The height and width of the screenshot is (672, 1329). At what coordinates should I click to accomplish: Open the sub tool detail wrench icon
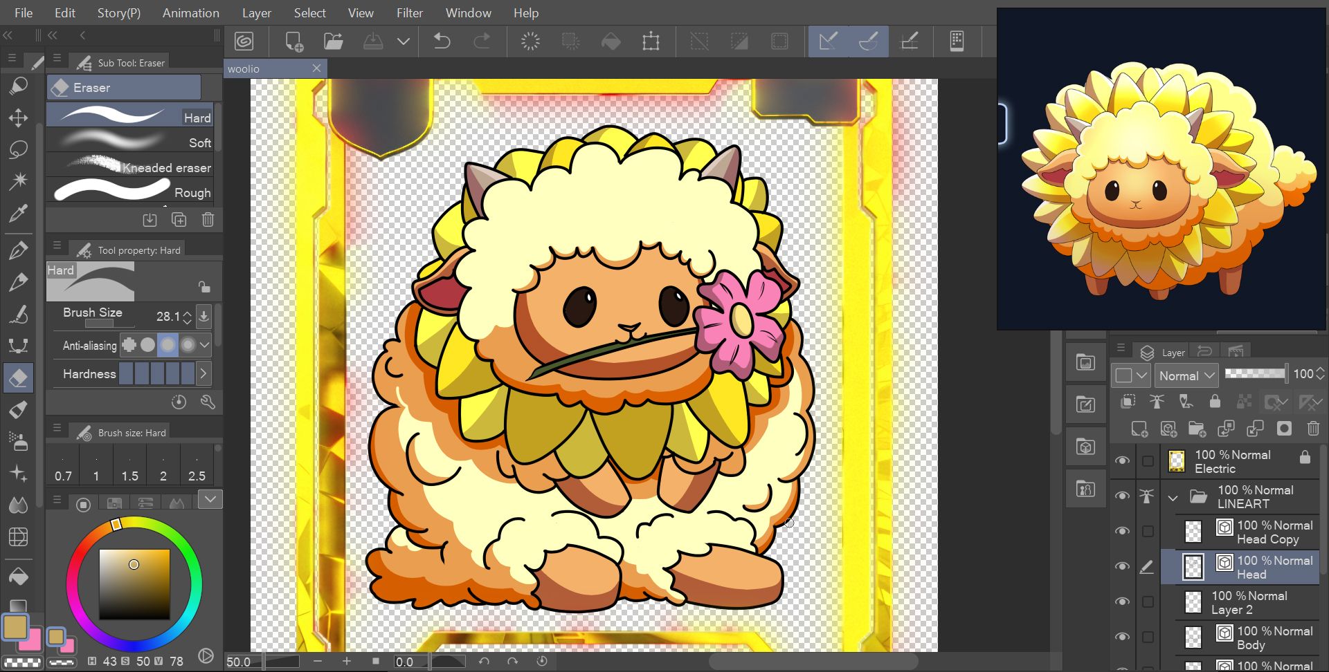[x=208, y=402]
